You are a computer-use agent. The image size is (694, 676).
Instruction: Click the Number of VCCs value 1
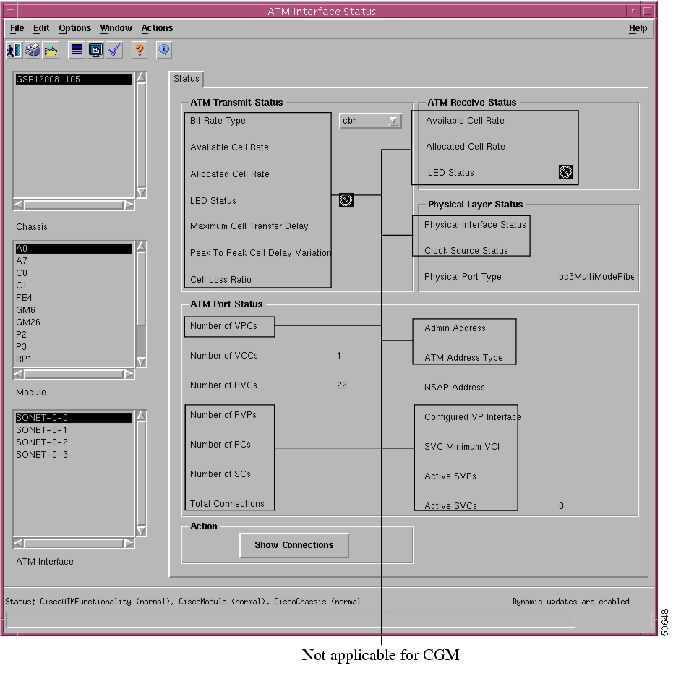pyautogui.click(x=339, y=356)
